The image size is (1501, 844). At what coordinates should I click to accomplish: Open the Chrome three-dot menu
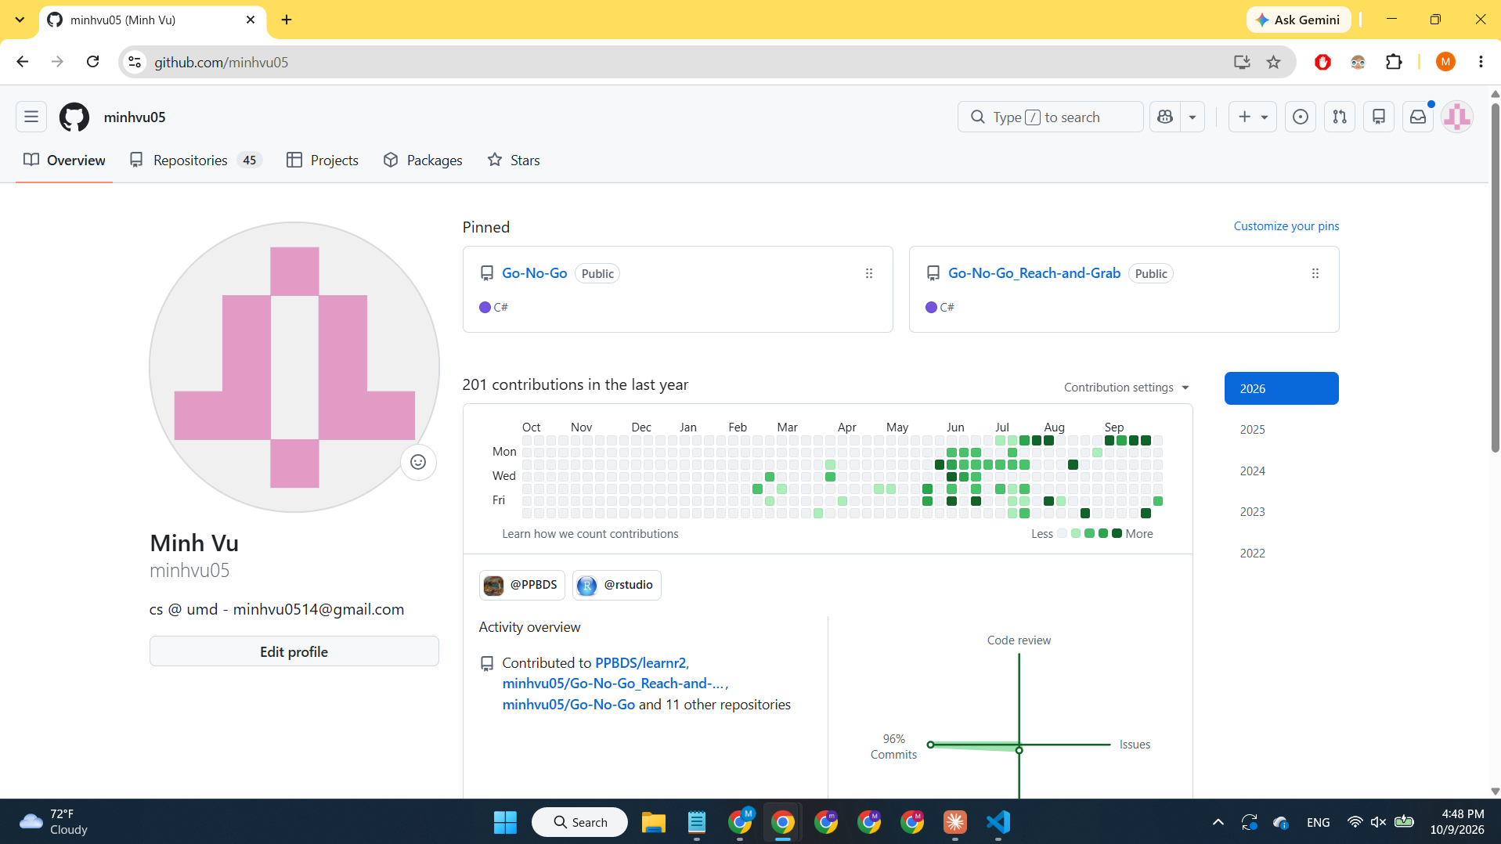tap(1481, 62)
